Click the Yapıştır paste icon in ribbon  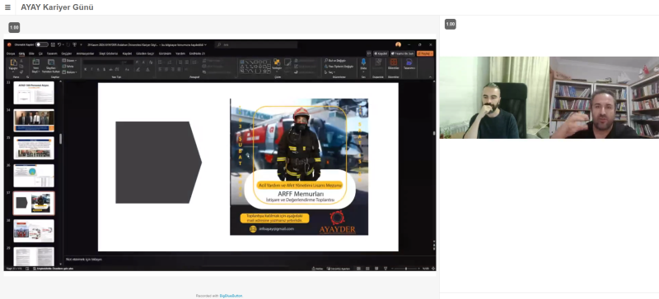pyautogui.click(x=13, y=64)
